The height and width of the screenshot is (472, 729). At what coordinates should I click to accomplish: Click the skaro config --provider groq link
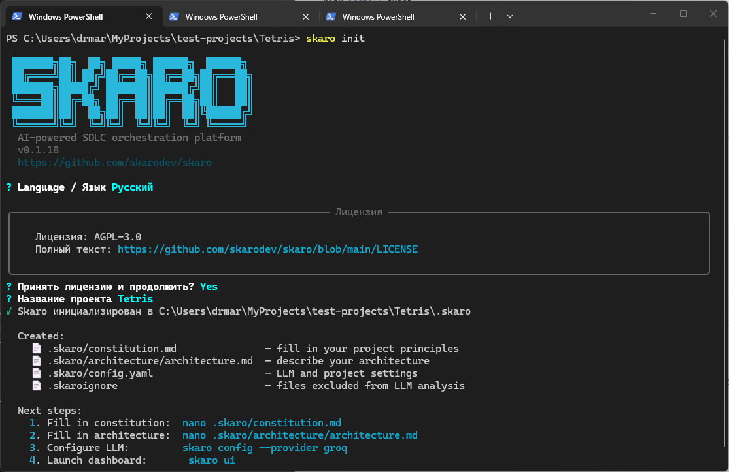click(x=264, y=448)
